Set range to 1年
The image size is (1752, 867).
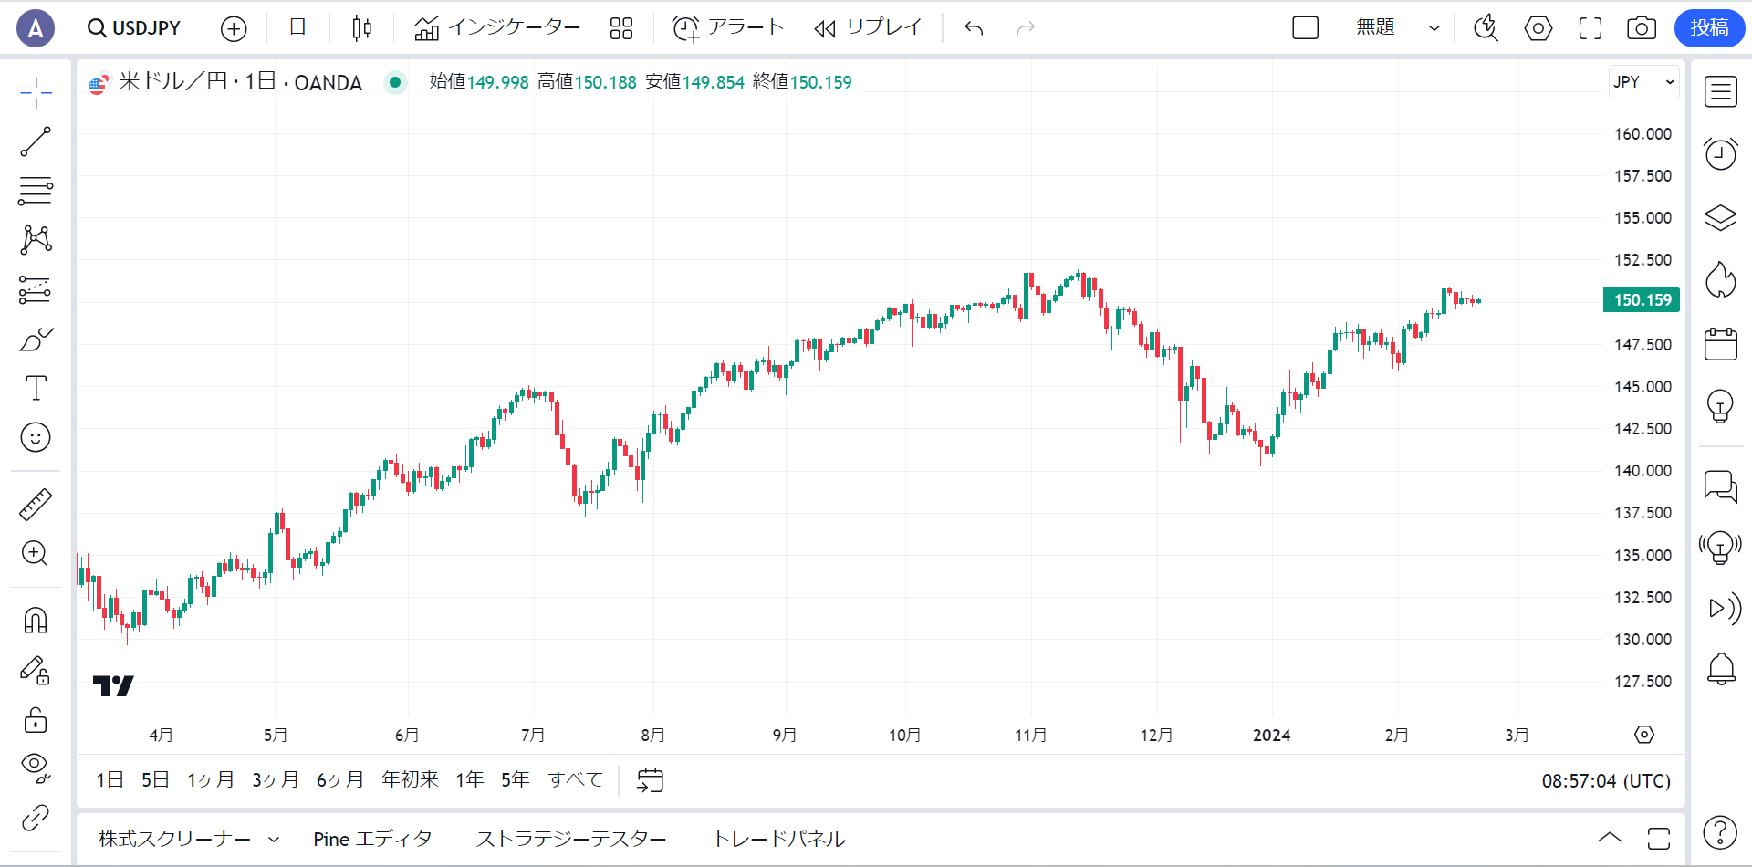470,780
